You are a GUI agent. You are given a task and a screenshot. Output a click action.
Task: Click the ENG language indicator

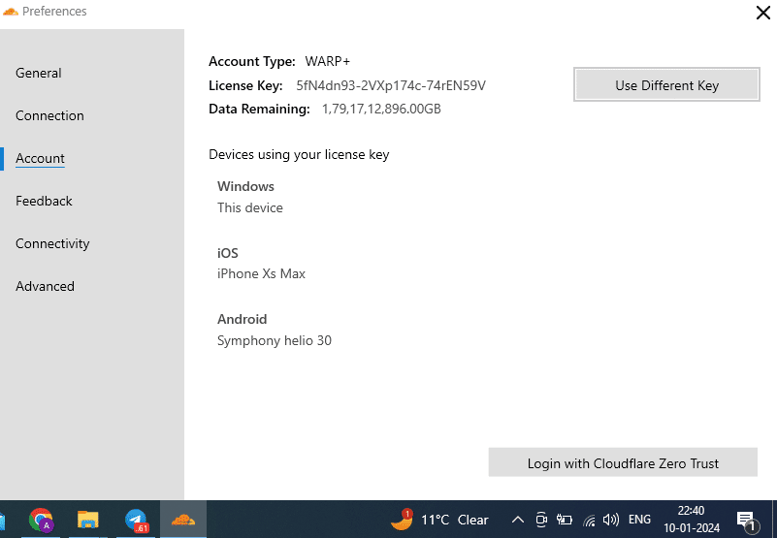(639, 520)
